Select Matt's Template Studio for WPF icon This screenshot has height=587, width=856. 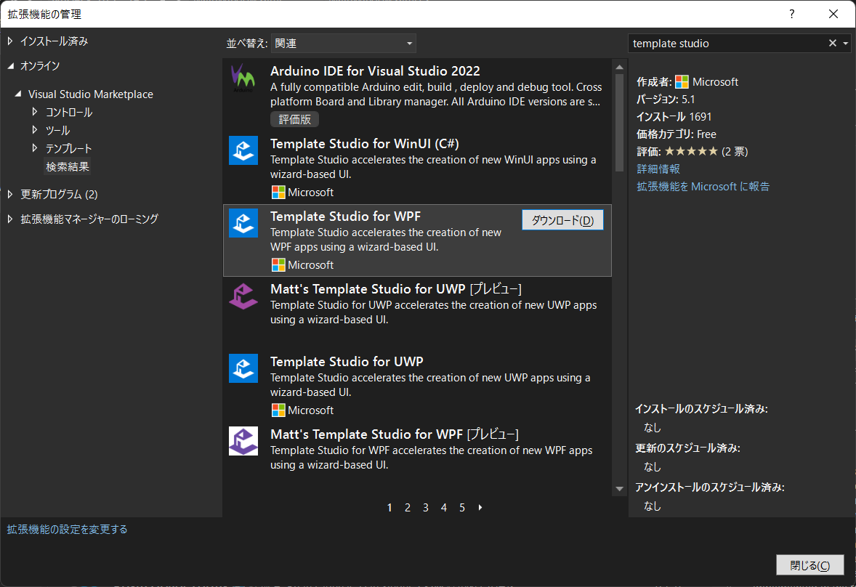pyautogui.click(x=243, y=441)
